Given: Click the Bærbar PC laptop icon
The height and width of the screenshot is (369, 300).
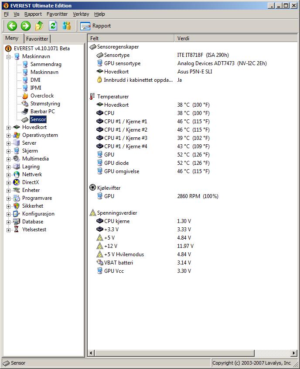Looking at the screenshot, I should click(25, 111).
